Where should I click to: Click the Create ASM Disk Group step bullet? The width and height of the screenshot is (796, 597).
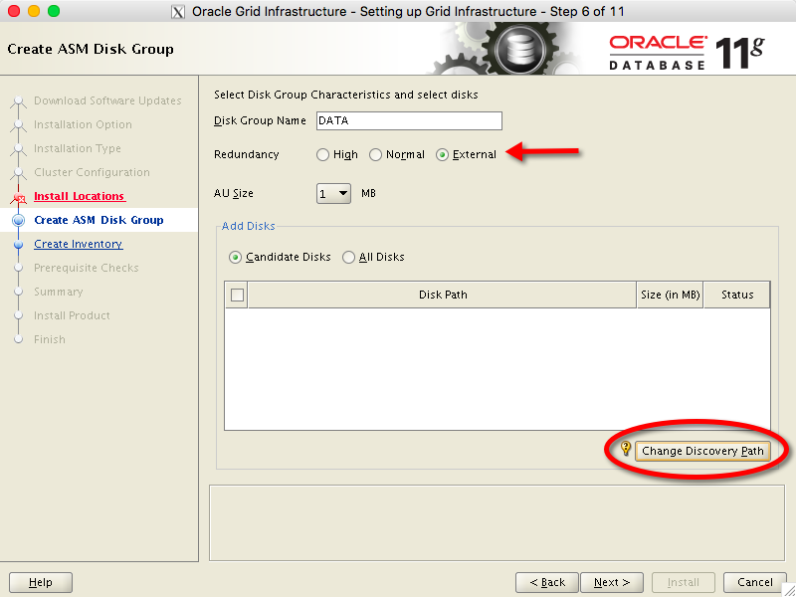click(x=18, y=220)
